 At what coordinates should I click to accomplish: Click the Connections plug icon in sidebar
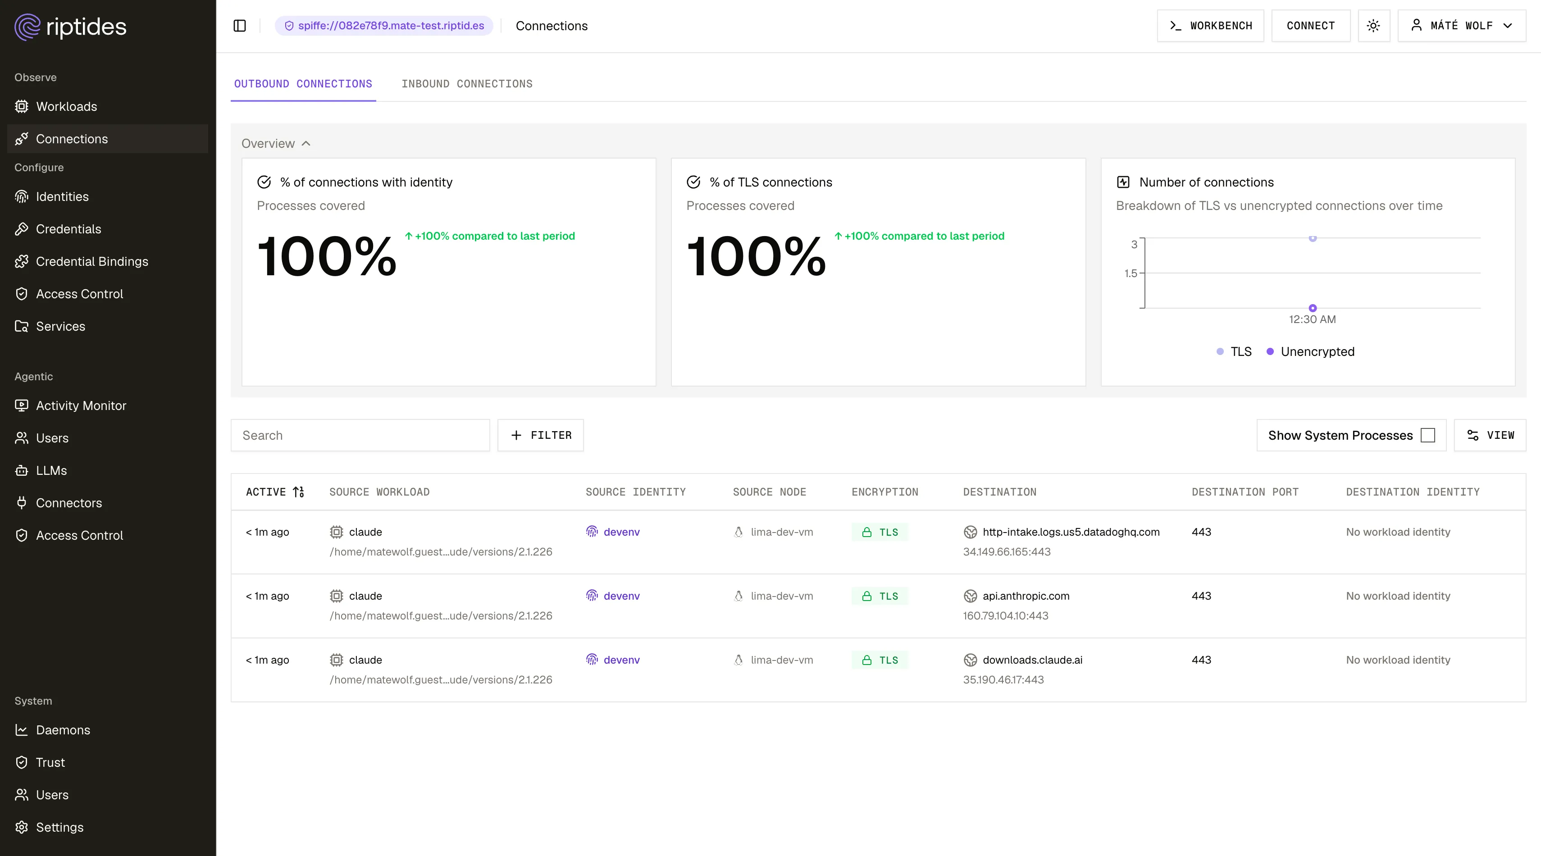point(22,139)
